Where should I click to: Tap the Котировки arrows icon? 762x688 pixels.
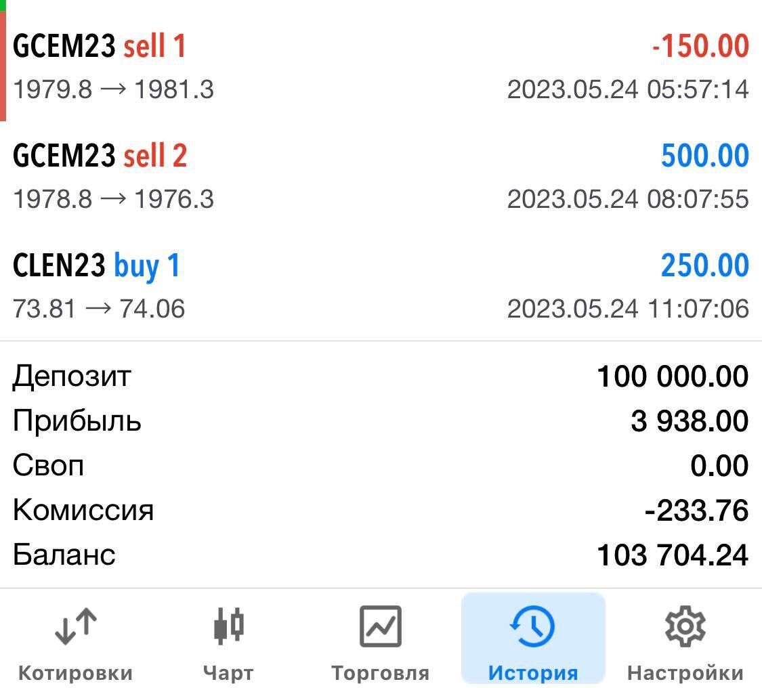[x=75, y=626]
